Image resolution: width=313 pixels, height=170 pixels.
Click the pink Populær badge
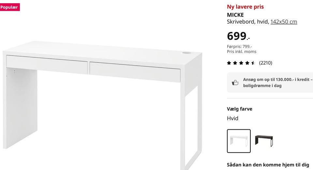pos(10,7)
